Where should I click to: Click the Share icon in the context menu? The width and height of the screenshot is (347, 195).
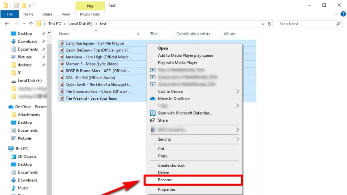click(x=153, y=120)
